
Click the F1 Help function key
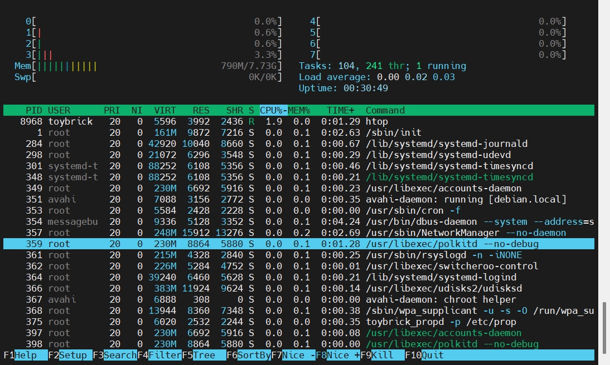point(26,356)
